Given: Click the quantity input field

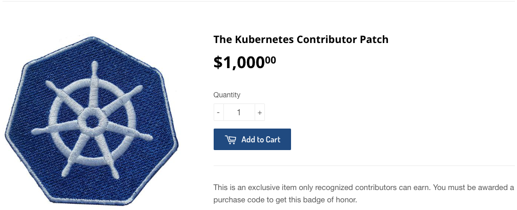Looking at the screenshot, I should pyautogui.click(x=239, y=112).
